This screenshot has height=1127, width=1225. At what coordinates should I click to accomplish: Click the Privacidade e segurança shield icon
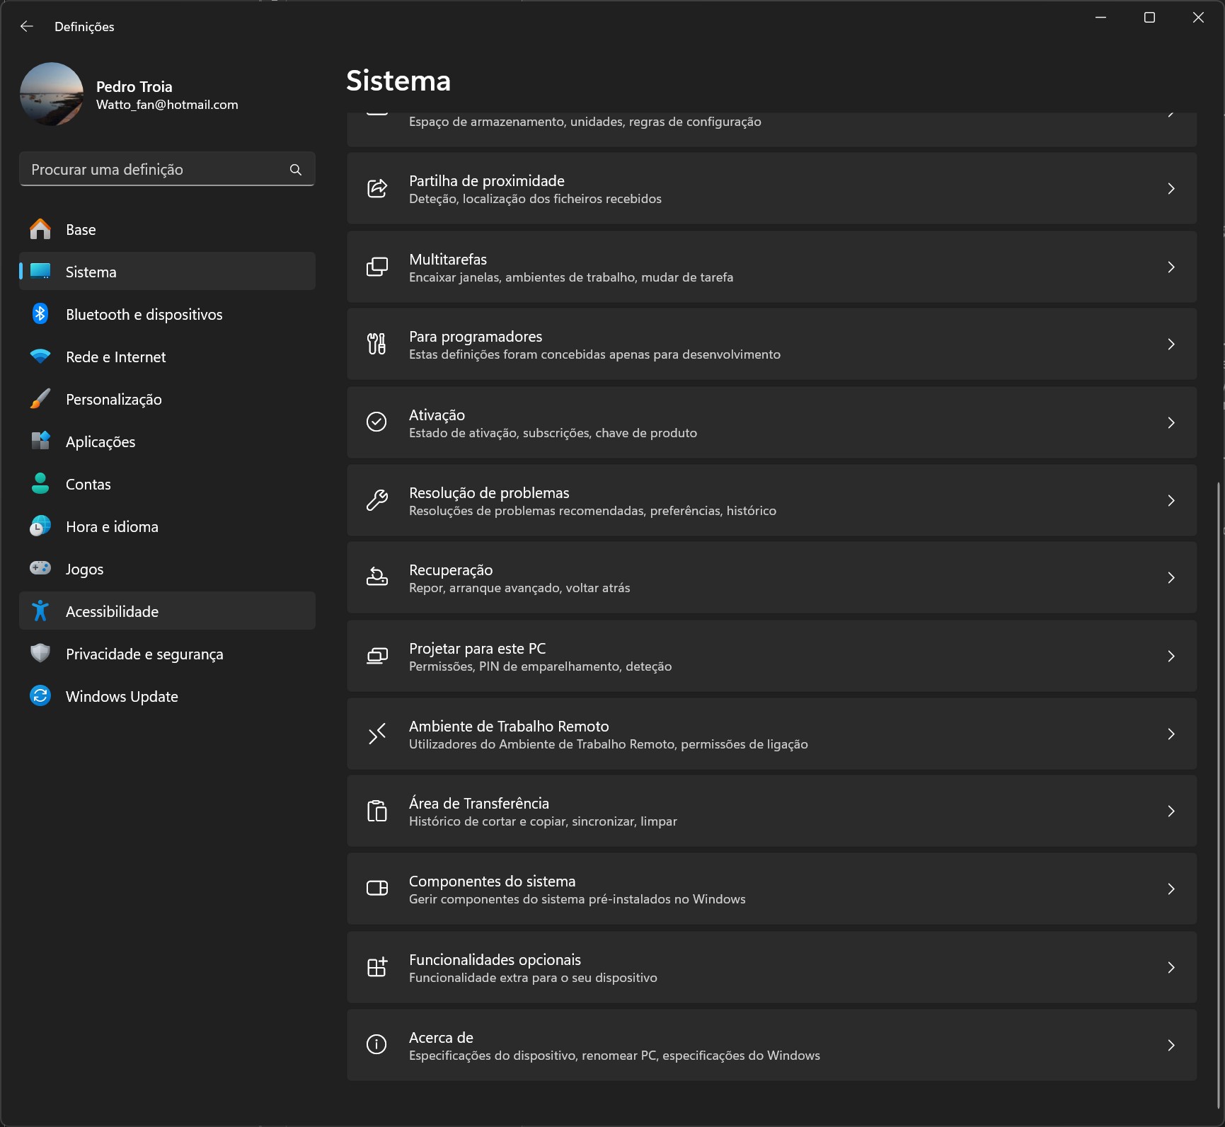coord(40,654)
